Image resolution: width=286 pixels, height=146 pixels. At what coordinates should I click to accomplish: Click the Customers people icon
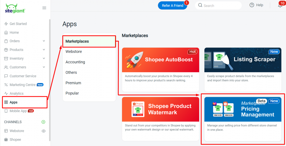(6, 67)
